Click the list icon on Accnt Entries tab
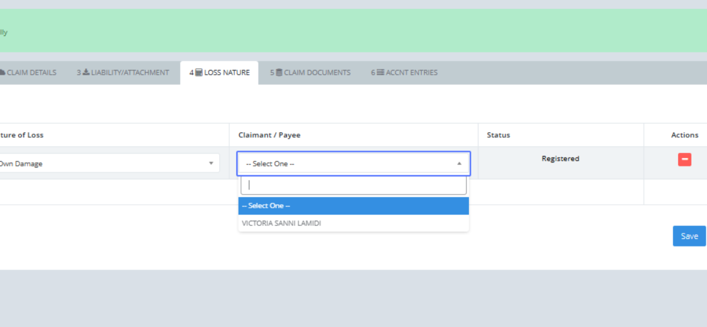Viewport: 707px width, 327px height. 381,73
